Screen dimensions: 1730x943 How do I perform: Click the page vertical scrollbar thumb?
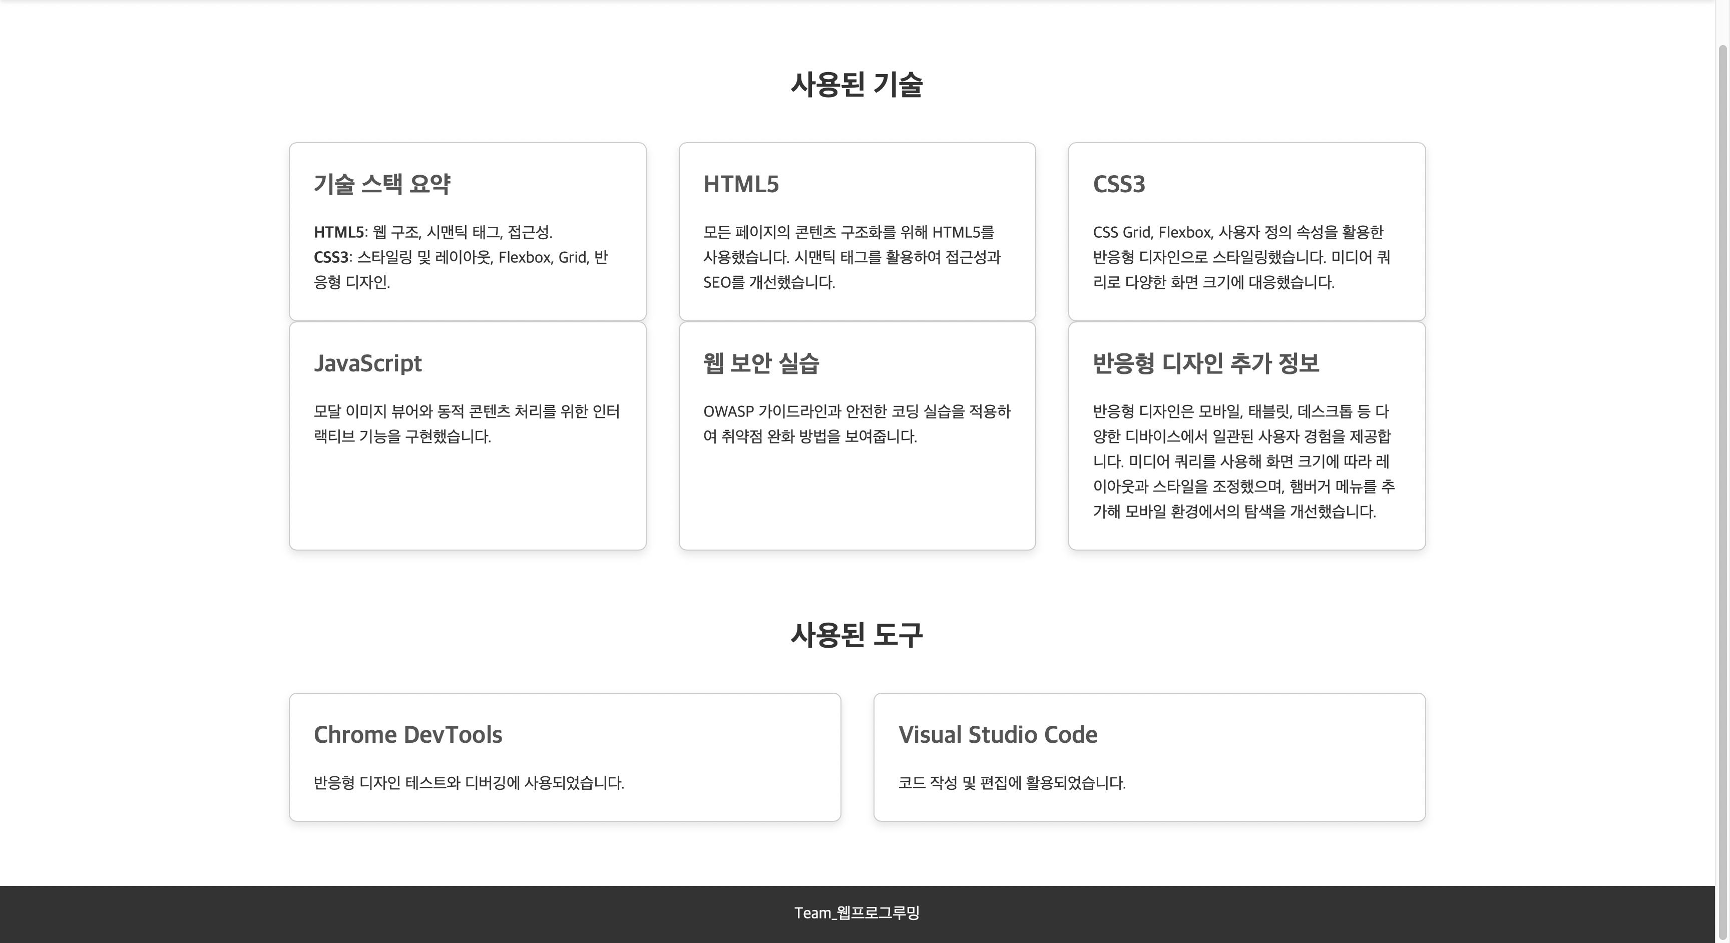[1723, 494]
